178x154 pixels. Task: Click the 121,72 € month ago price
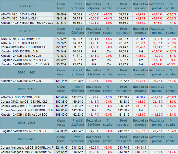[x=124, y=81]
